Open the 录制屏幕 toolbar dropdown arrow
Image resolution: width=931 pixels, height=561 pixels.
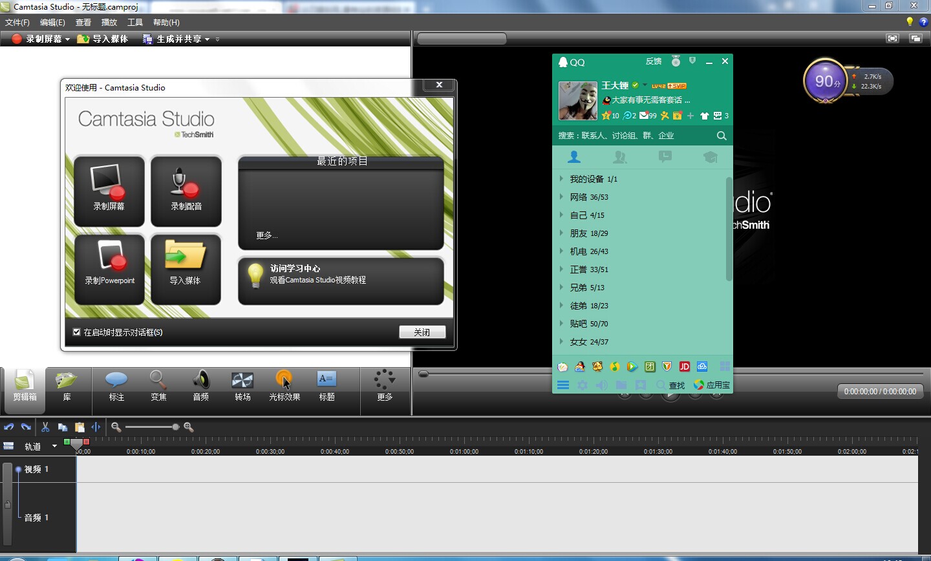click(67, 39)
